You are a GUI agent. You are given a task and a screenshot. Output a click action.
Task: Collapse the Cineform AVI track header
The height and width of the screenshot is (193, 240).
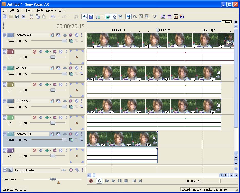[x=5, y=133]
